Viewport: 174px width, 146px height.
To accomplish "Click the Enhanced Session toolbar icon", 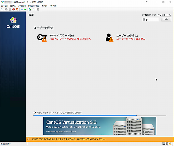I will pyautogui.click(x=38, y=9).
